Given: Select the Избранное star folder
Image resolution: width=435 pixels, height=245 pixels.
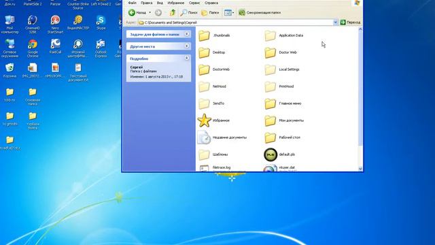Looking at the screenshot, I should point(213,120).
